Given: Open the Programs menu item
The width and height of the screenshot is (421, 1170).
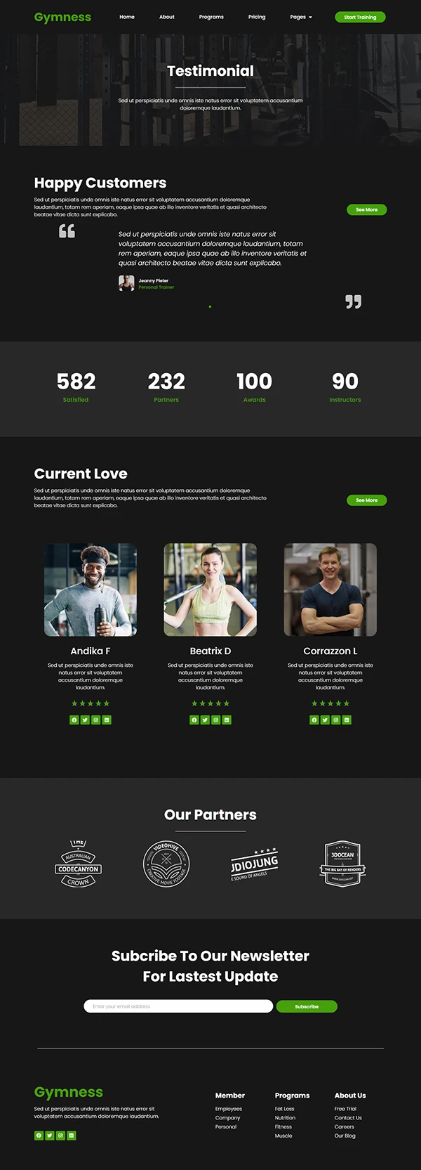Looking at the screenshot, I should click(211, 17).
